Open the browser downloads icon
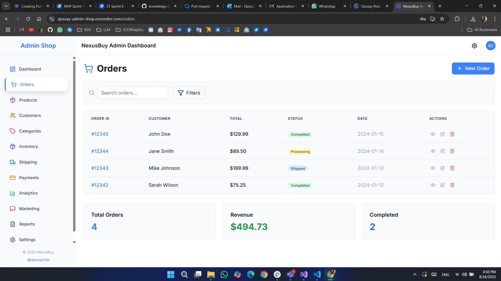Screen dimensions: 501x281 pos(473,19)
